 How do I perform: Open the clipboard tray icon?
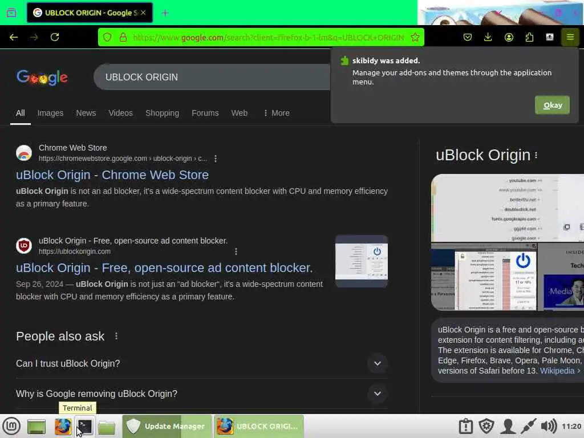click(x=465, y=427)
